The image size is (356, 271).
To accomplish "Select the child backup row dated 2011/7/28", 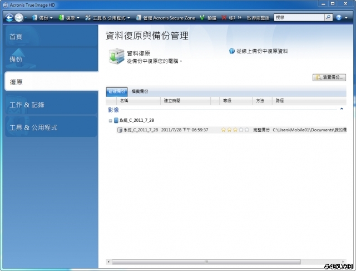I will (x=231, y=130).
